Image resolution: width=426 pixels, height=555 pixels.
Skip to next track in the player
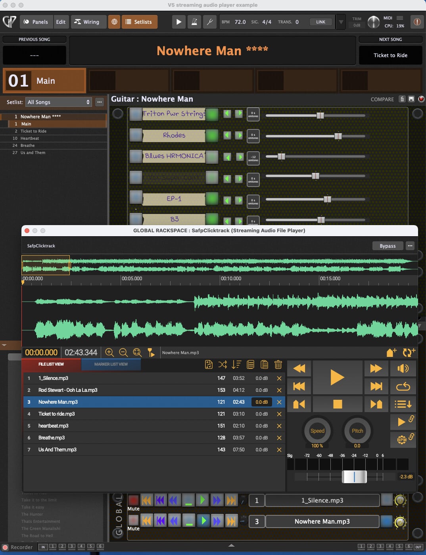[376, 386]
